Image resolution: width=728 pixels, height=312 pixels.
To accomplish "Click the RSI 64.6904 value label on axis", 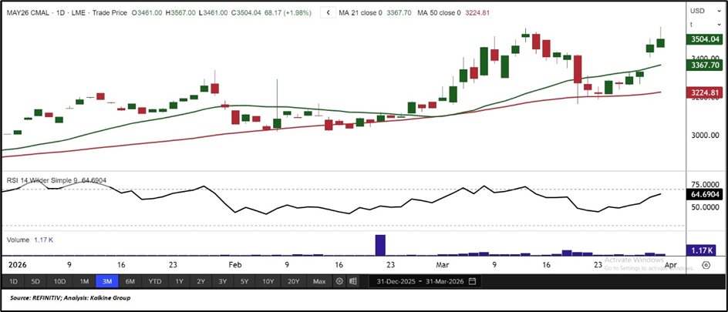I will (x=703, y=195).
